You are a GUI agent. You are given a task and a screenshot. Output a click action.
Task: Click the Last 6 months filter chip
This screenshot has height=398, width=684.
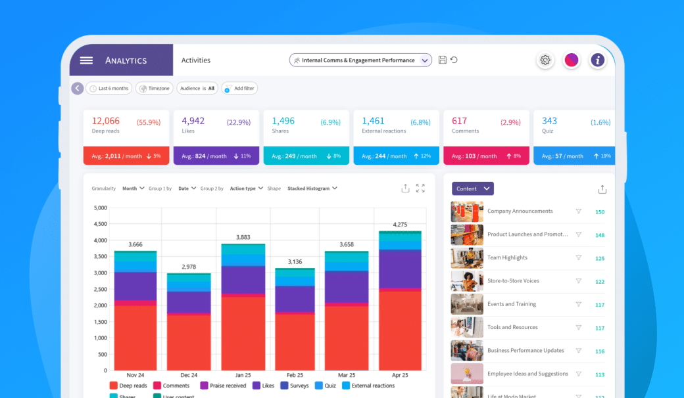[109, 88]
